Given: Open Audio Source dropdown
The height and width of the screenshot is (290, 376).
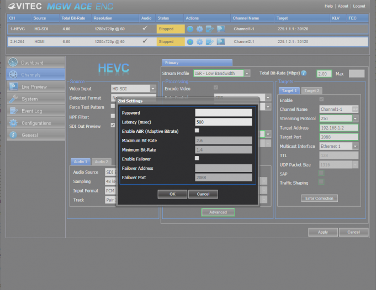Looking at the screenshot, I should [110, 172].
